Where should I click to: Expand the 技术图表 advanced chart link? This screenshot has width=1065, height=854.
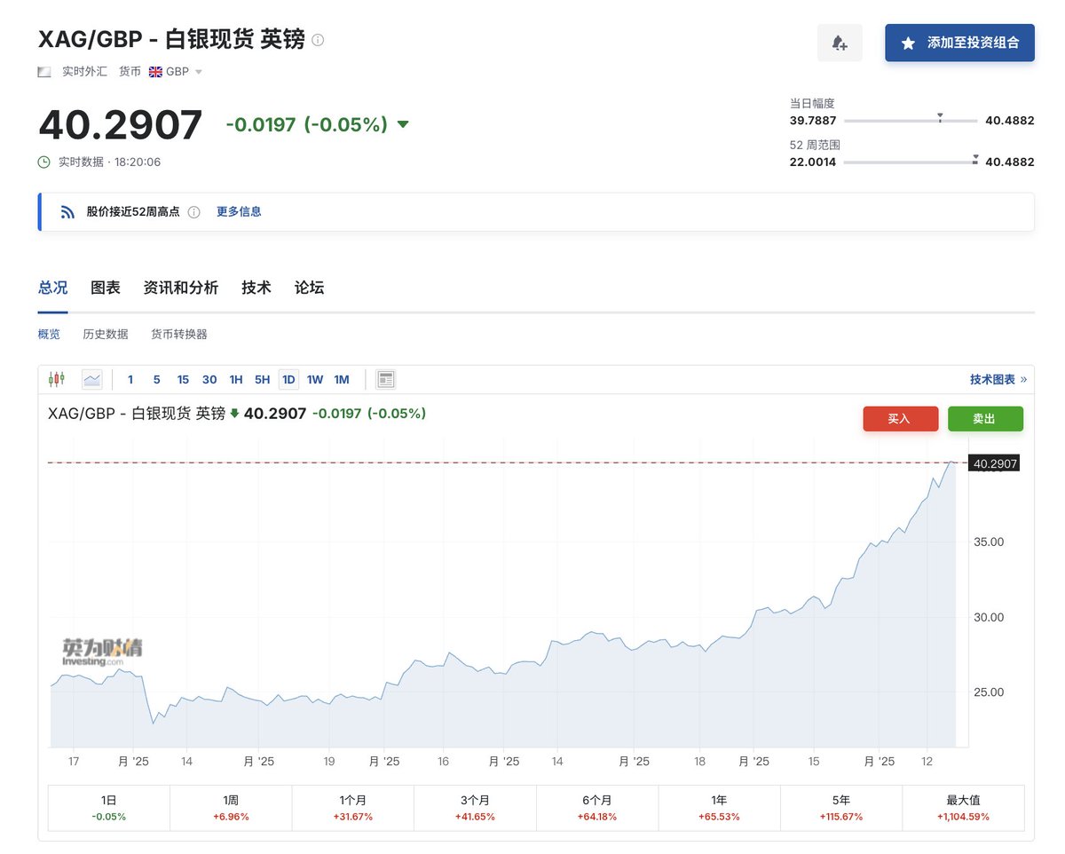coord(998,379)
